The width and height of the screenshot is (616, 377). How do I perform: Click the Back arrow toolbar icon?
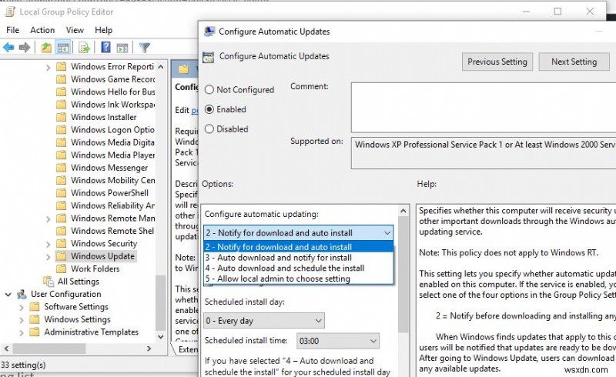pos(8,48)
